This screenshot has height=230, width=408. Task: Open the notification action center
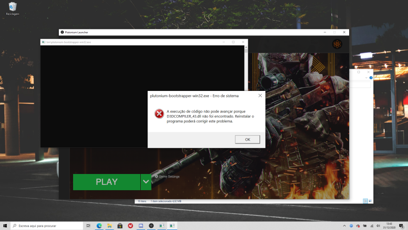[x=401, y=226]
